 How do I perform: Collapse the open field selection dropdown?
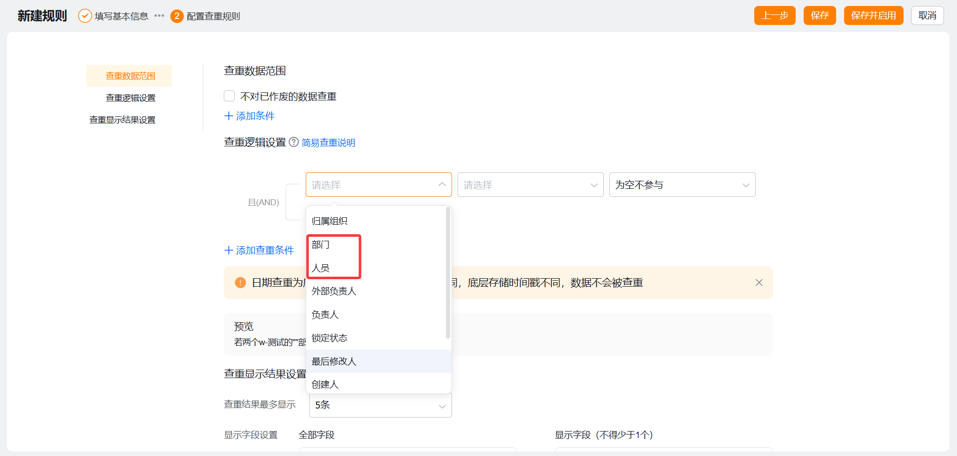click(x=442, y=185)
